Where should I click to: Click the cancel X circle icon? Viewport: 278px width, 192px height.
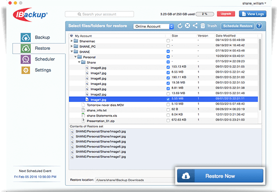187,26
